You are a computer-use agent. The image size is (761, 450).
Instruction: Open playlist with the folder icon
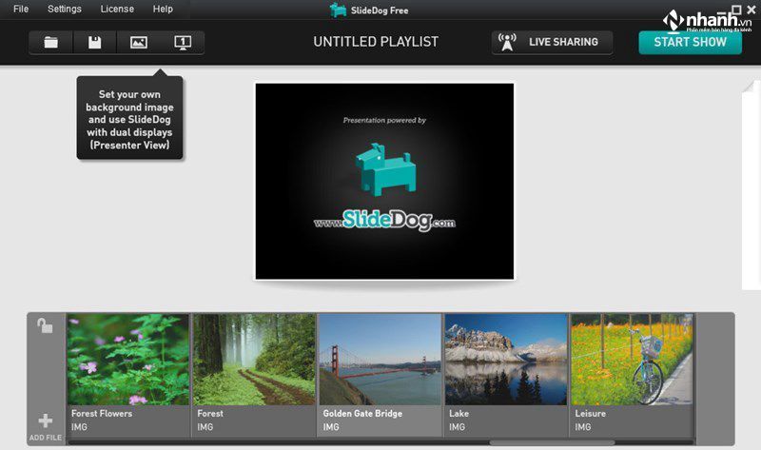(51, 42)
